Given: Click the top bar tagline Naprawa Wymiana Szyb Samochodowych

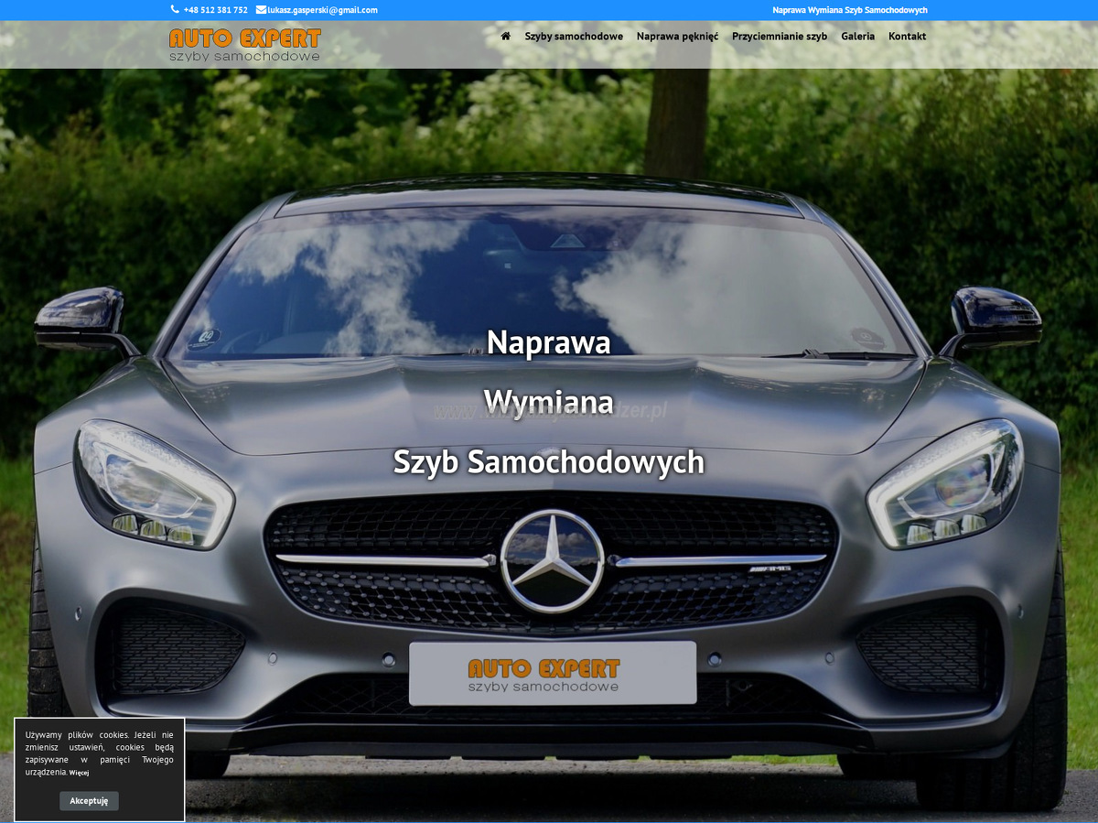Looking at the screenshot, I should (x=850, y=10).
